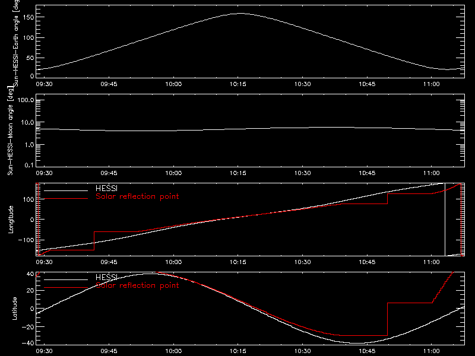Click 10:15 time label under Earth angle plot
The image size is (475, 356).
(238, 84)
